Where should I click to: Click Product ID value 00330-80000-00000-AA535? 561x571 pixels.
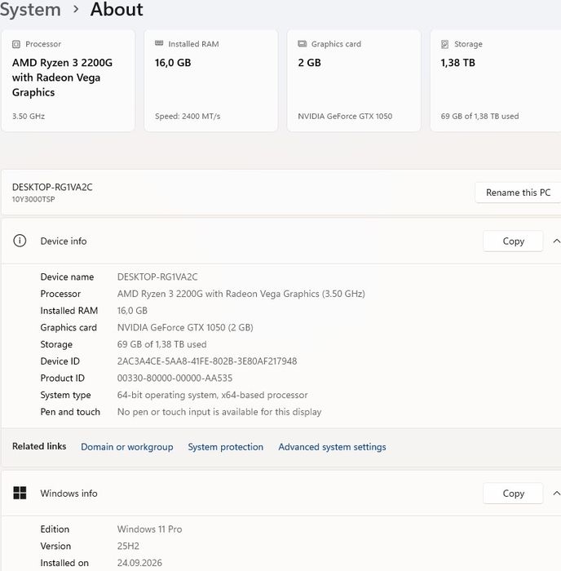pos(174,378)
